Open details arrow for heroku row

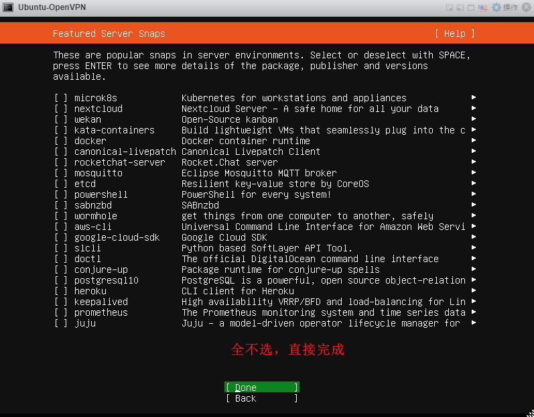tap(474, 290)
